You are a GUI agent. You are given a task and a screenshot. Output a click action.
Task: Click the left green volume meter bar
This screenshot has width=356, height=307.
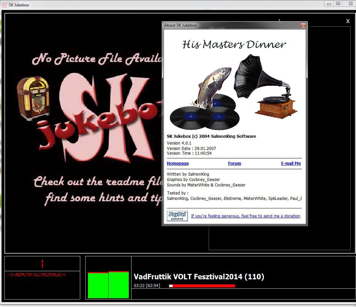pyautogui.click(x=98, y=285)
